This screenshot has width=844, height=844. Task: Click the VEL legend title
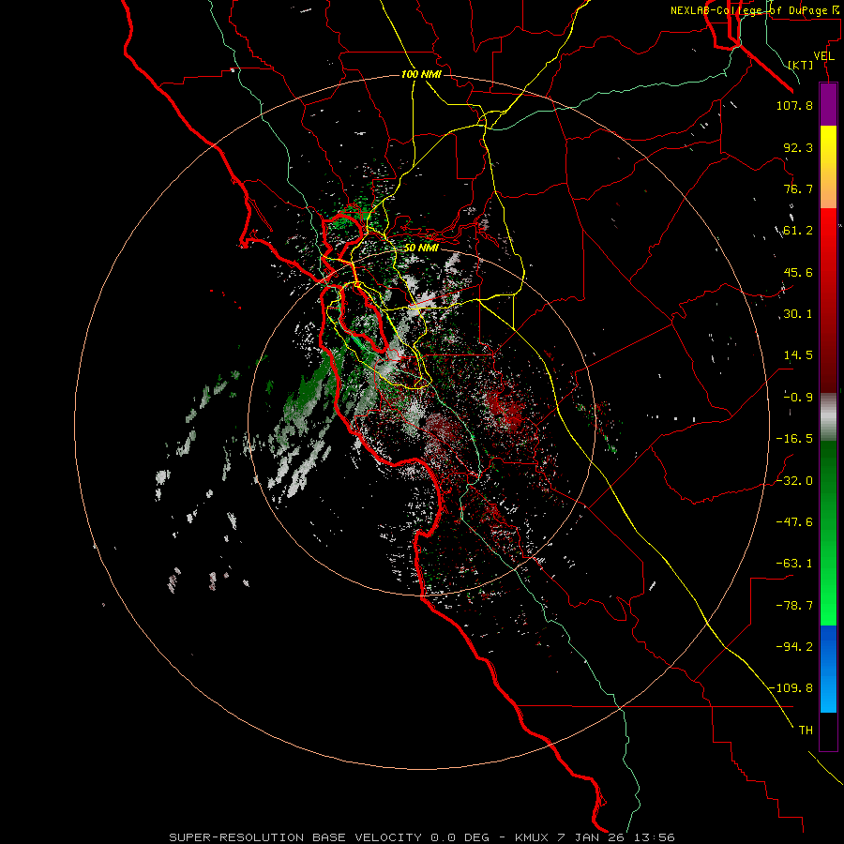point(823,56)
